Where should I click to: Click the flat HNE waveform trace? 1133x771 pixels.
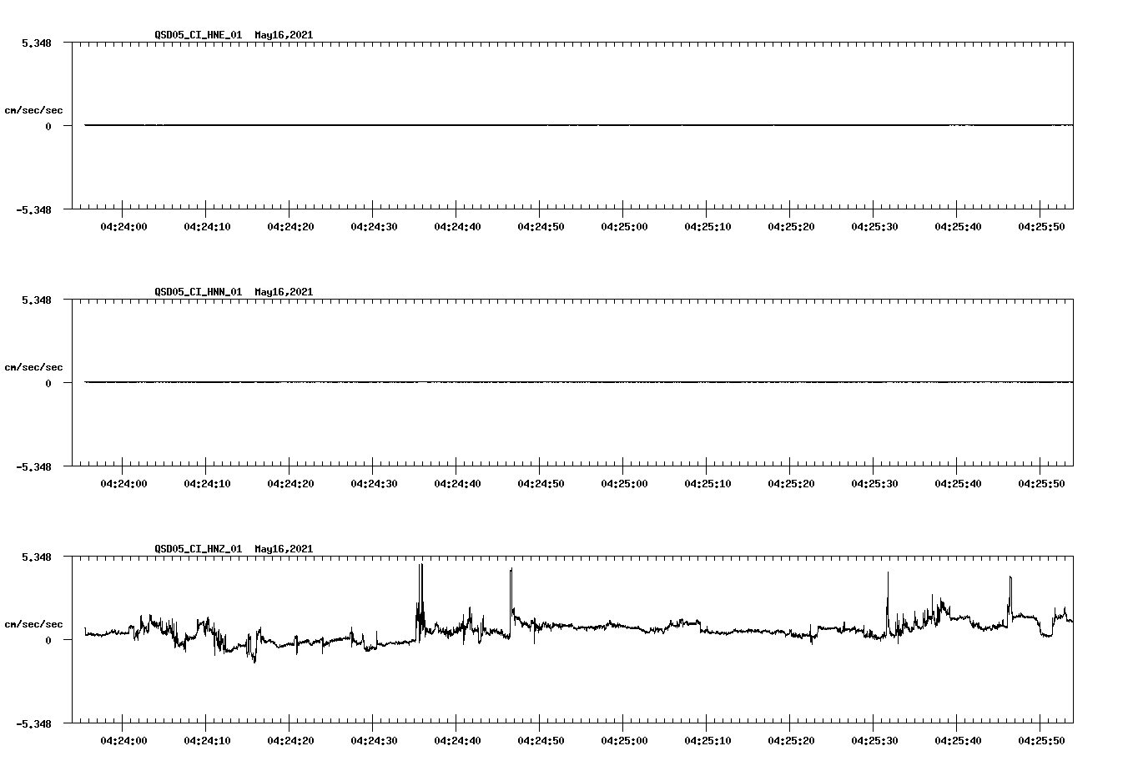coord(501,125)
